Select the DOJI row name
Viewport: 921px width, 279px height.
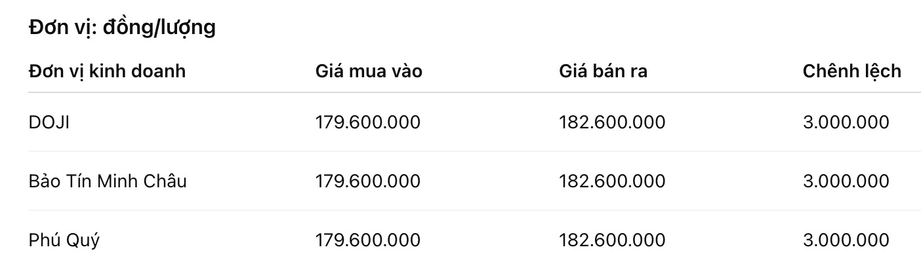(x=49, y=122)
